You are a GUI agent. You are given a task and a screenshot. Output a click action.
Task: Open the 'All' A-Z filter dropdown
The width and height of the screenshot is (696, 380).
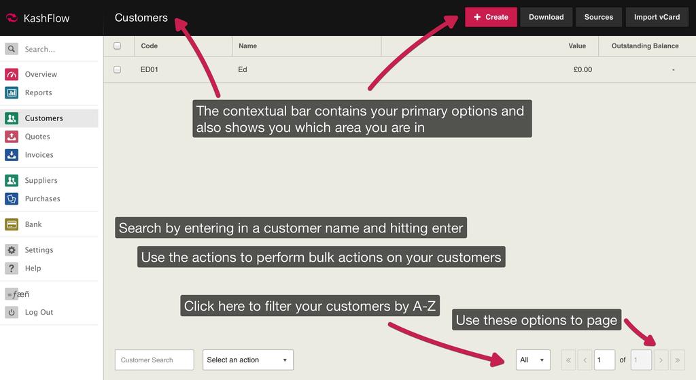(532, 360)
